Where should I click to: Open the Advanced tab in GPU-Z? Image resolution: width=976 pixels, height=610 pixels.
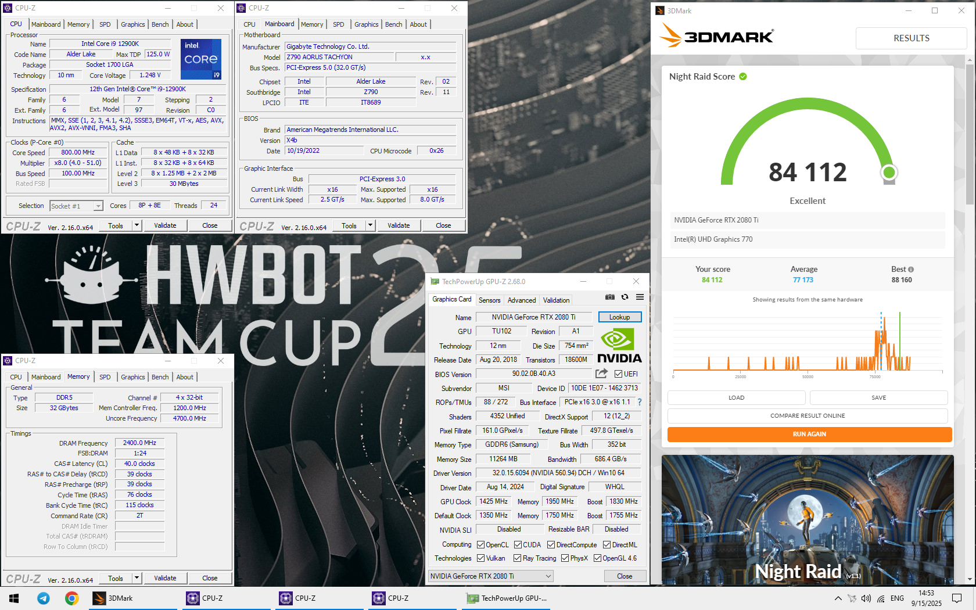click(x=522, y=300)
